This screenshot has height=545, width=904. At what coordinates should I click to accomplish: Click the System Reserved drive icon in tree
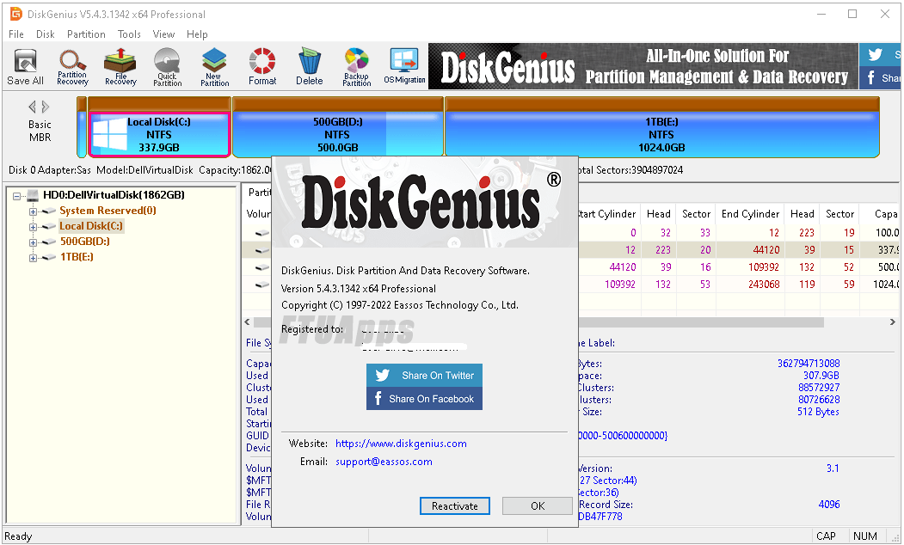coord(49,211)
